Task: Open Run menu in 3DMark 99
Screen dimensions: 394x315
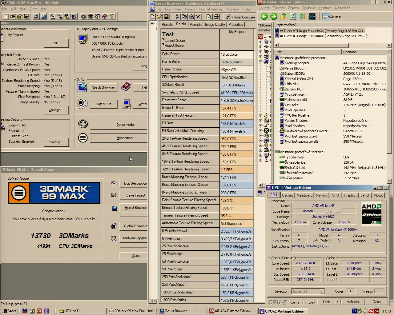Action: pos(23,9)
